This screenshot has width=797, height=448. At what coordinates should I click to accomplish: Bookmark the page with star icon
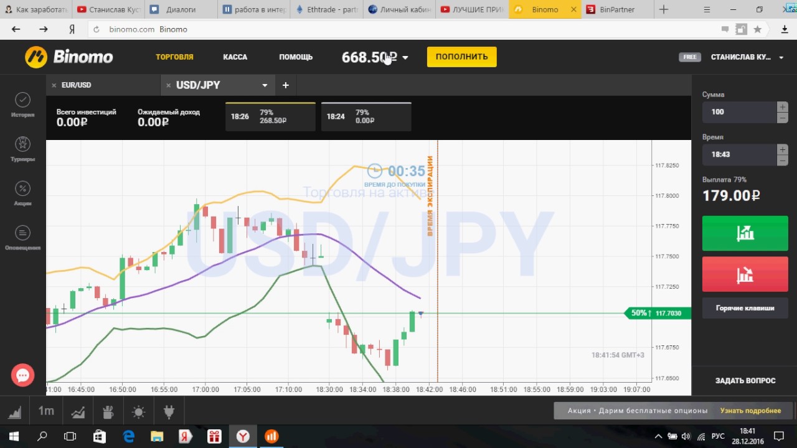(x=758, y=29)
